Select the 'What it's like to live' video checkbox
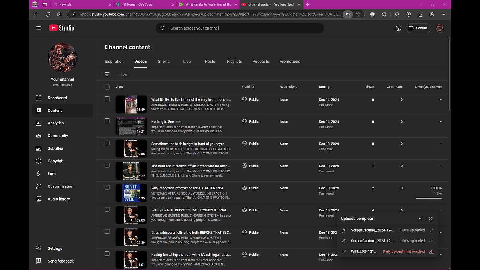 (x=107, y=99)
